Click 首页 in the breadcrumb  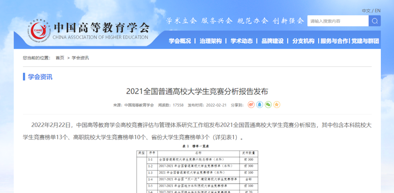point(60,58)
